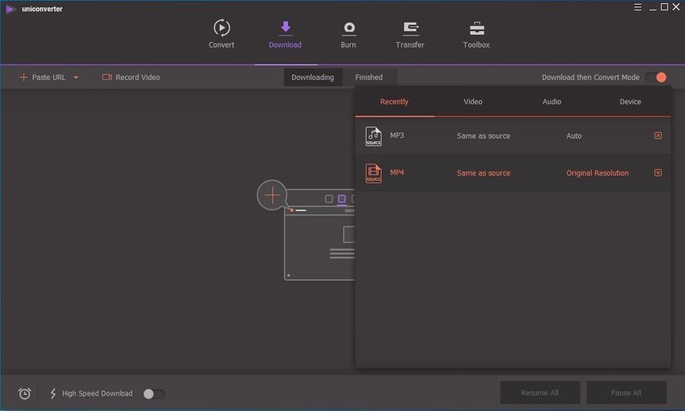Click the Pause All button

click(x=626, y=392)
